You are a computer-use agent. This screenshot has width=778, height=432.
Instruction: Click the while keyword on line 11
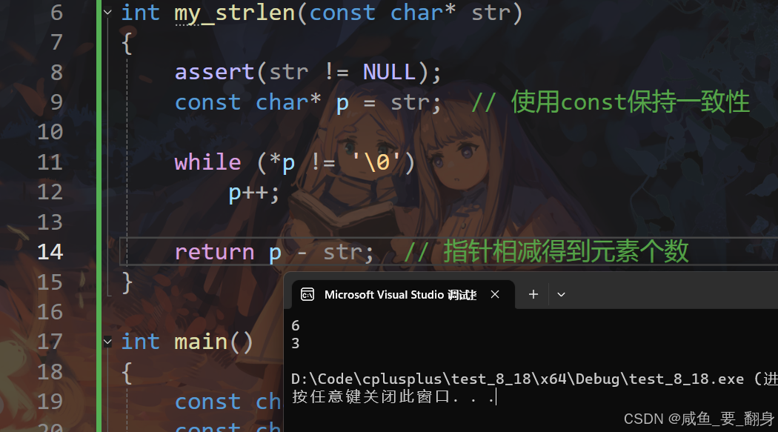coord(208,162)
